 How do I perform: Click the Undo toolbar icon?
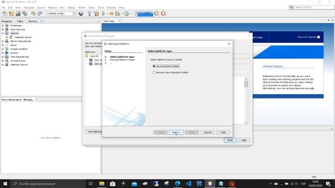pos(33,14)
